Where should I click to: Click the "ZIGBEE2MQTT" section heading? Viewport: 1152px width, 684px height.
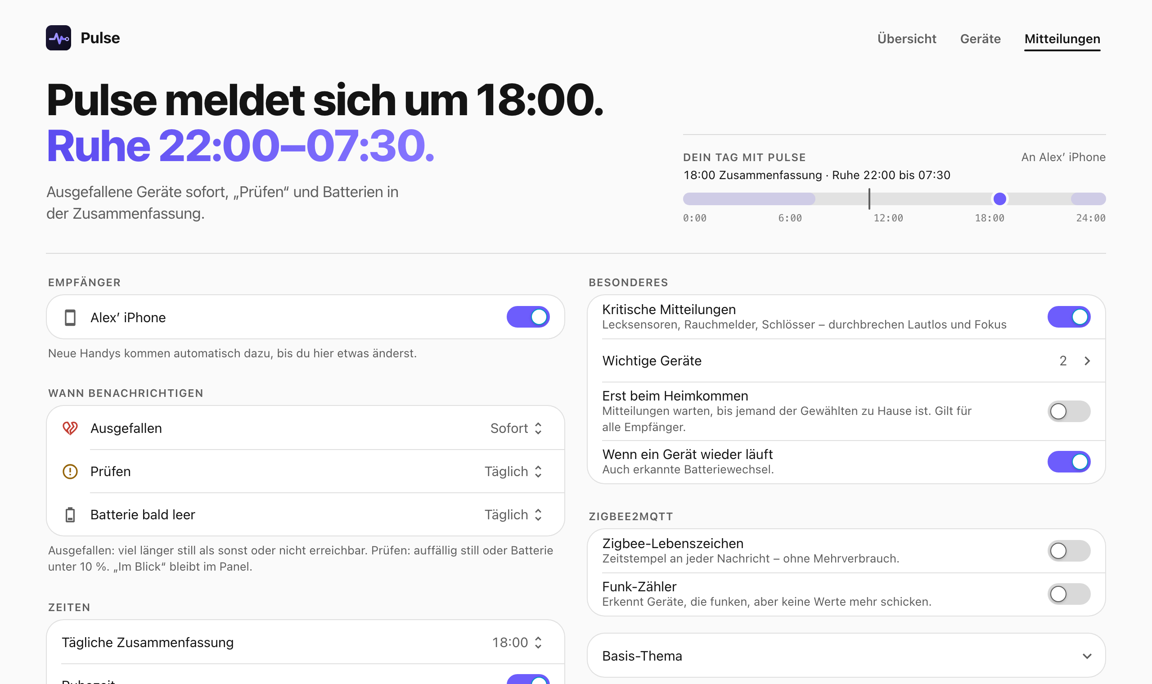pyautogui.click(x=631, y=517)
